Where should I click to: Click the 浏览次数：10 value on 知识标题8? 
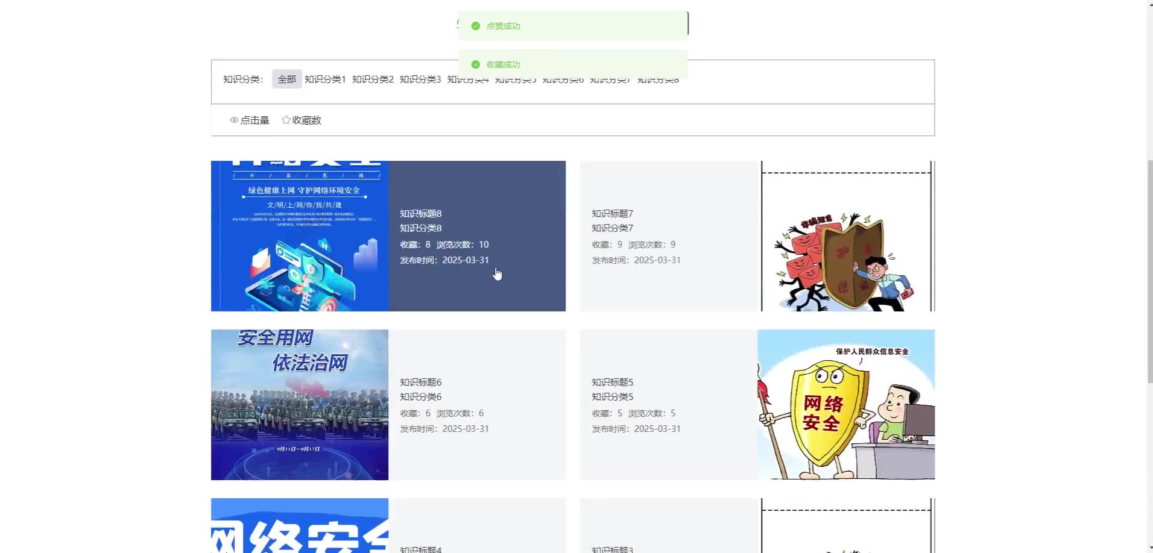pos(463,245)
